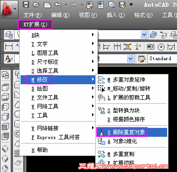Open the W 网络工具 submenu

tap(58, 106)
